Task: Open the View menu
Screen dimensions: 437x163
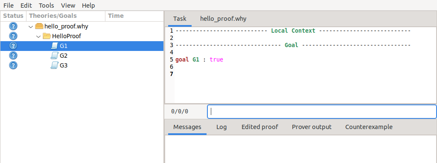Action: [68, 5]
